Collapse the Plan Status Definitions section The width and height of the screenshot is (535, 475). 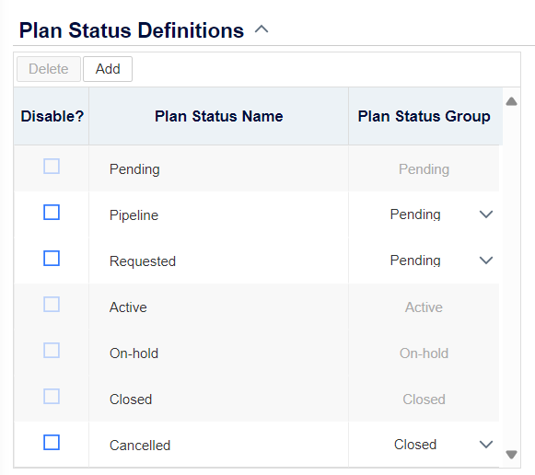point(262,29)
